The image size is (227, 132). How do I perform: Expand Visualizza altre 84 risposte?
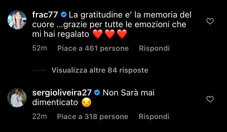tap(100, 70)
